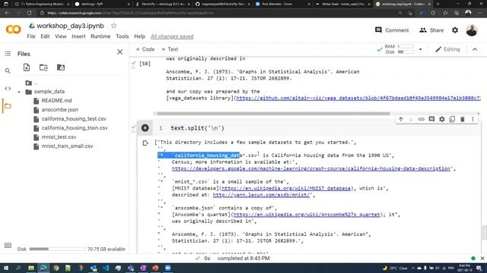Open the RAM and Disk connection dropdown

pos(420,49)
